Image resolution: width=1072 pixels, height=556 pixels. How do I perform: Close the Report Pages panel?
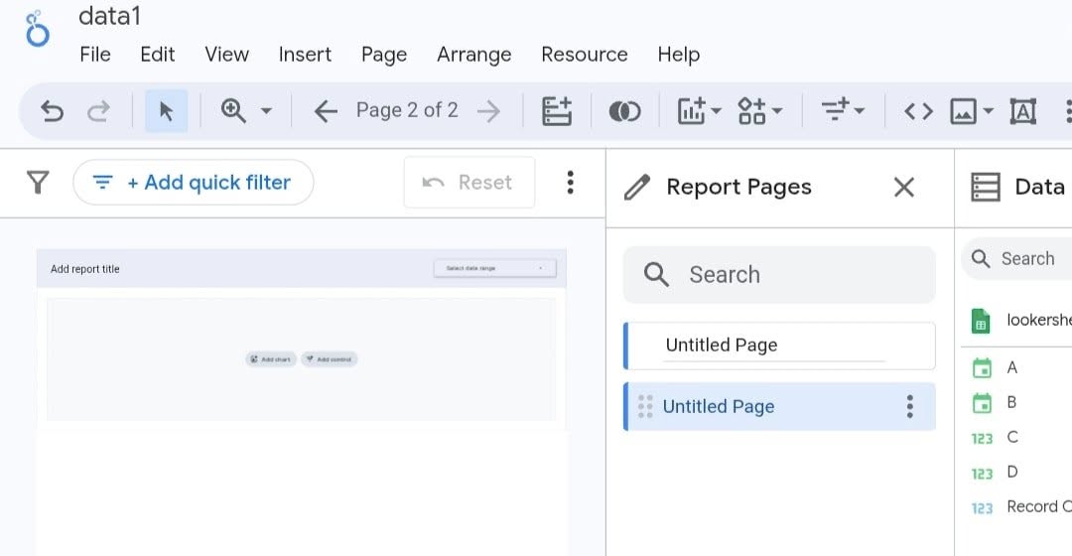coord(903,188)
